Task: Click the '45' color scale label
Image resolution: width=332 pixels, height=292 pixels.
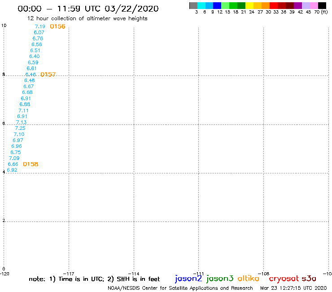Action: point(308,12)
